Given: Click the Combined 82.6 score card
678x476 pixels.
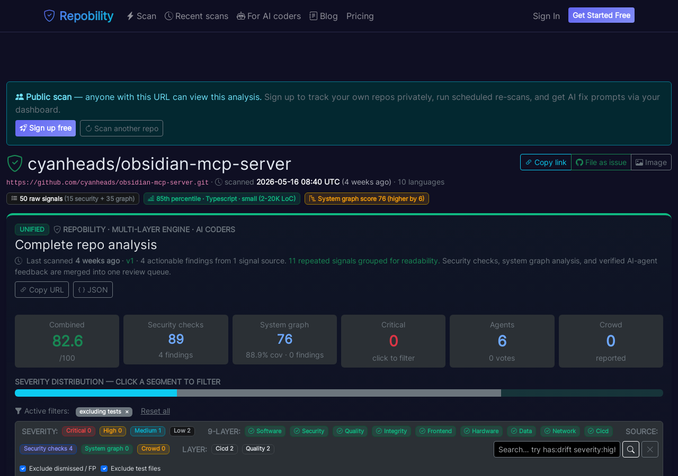Looking at the screenshot, I should click(67, 341).
